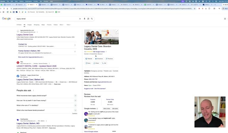Reload the page with the refresh icon

[x=4, y=9]
